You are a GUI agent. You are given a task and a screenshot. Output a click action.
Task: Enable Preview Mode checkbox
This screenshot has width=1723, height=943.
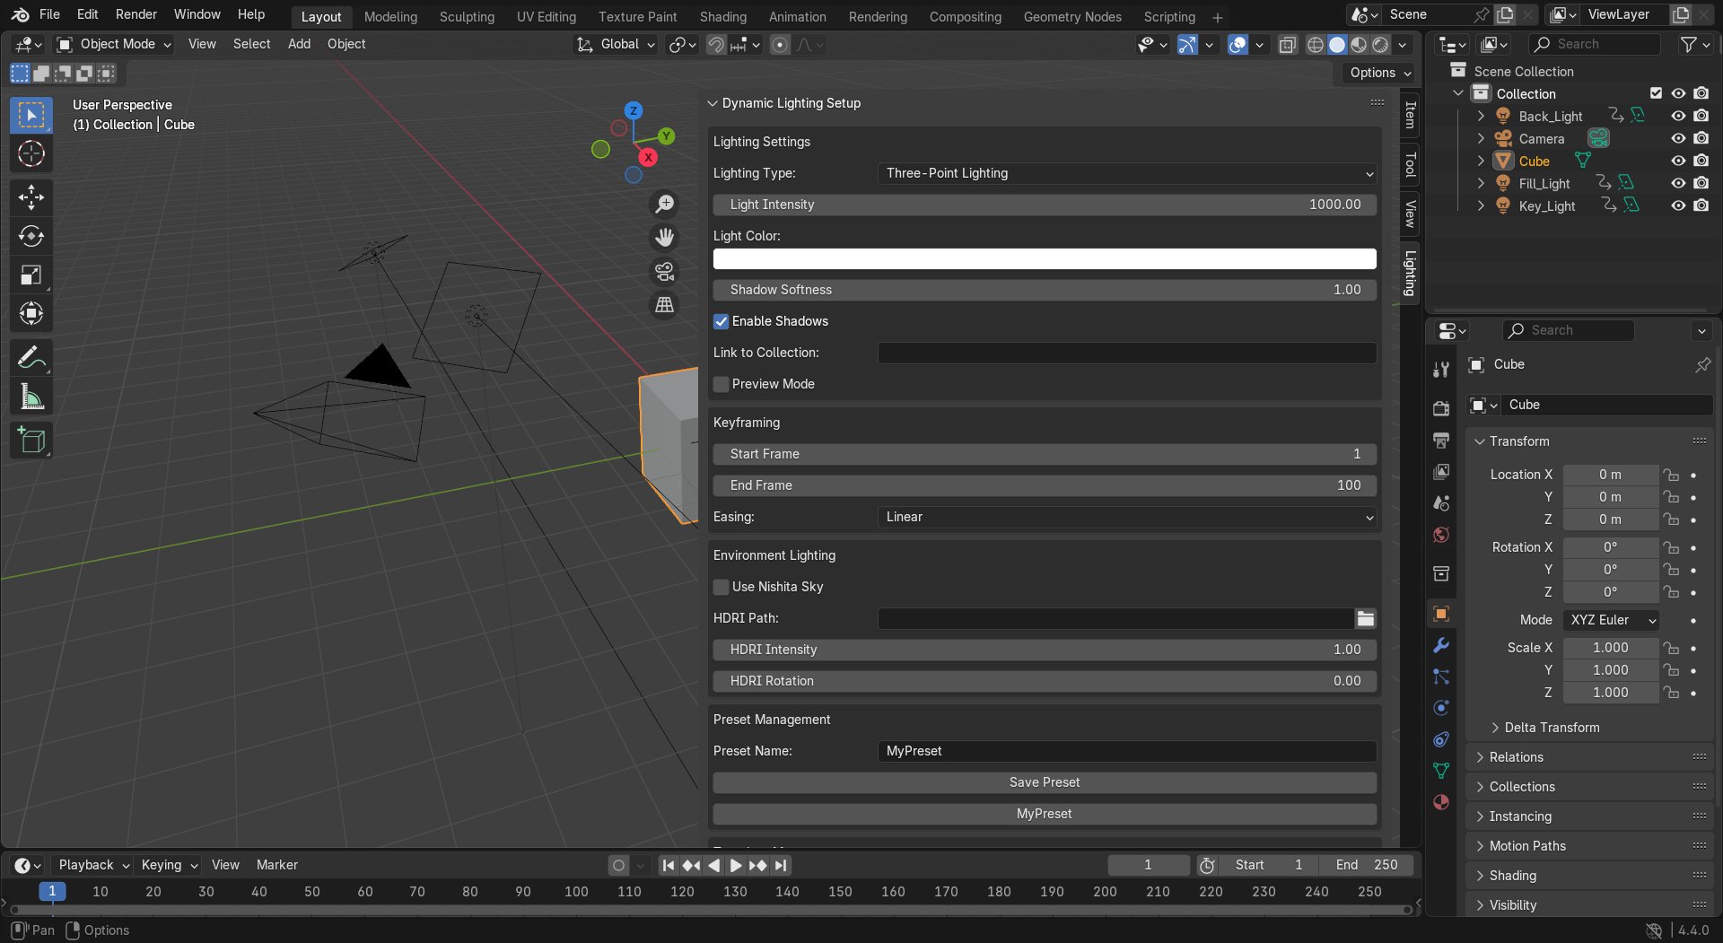point(721,384)
